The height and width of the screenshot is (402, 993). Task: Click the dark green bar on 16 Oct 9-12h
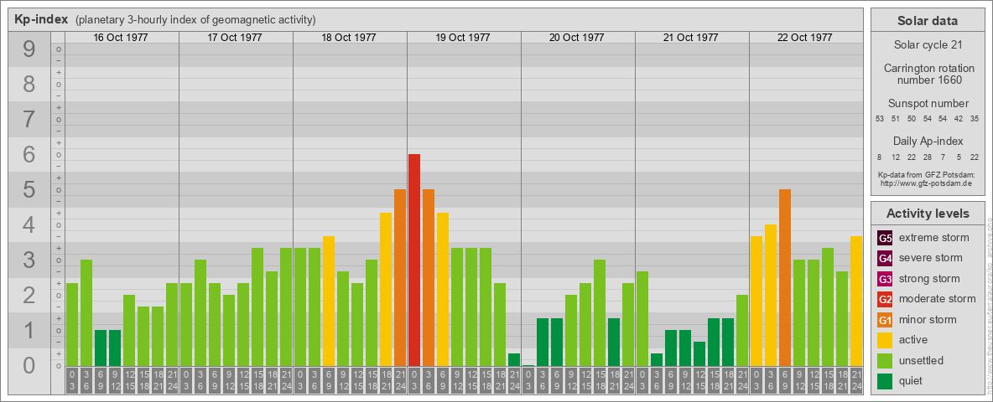[115, 348]
